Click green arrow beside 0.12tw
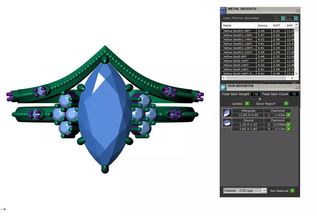 [x=289, y=129]
